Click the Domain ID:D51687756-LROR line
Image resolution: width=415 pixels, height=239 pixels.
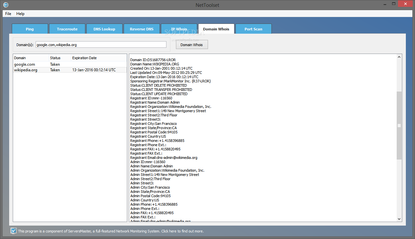(153, 60)
